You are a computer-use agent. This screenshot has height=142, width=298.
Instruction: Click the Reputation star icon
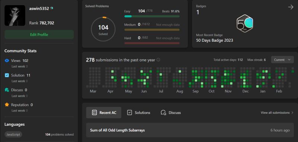(x=7, y=105)
